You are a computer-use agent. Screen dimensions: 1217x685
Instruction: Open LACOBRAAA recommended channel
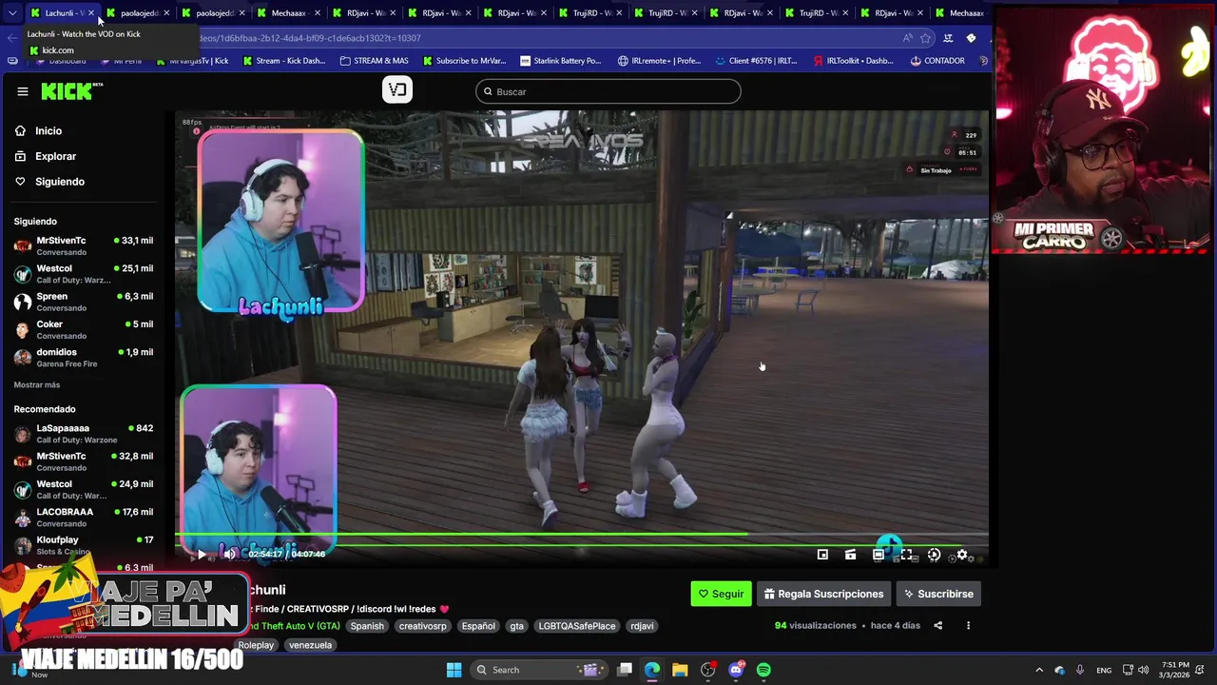click(84, 517)
